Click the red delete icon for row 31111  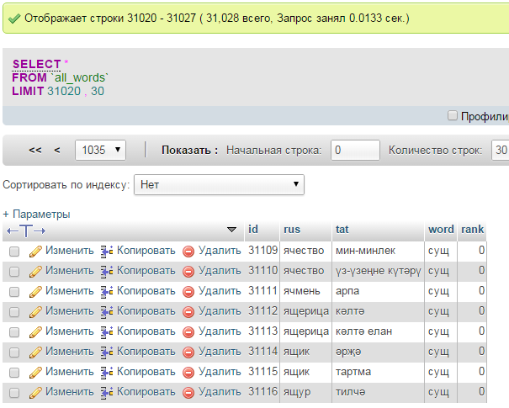[x=188, y=291]
